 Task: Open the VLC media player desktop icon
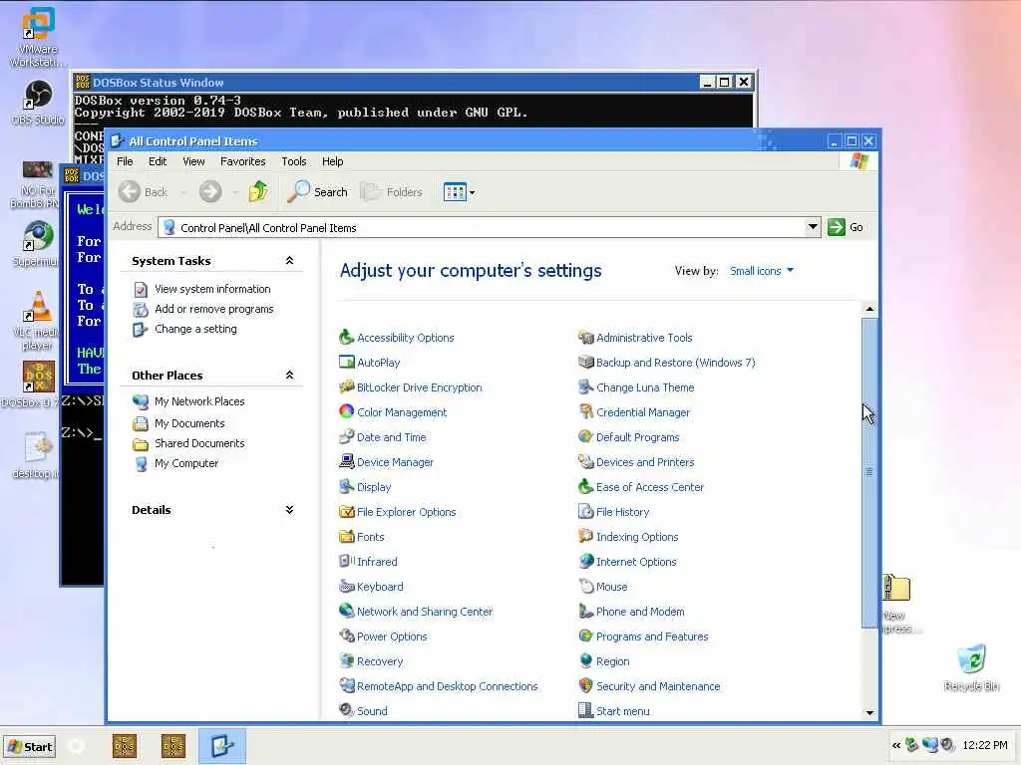pos(37,321)
